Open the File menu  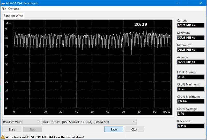(x=4, y=9)
